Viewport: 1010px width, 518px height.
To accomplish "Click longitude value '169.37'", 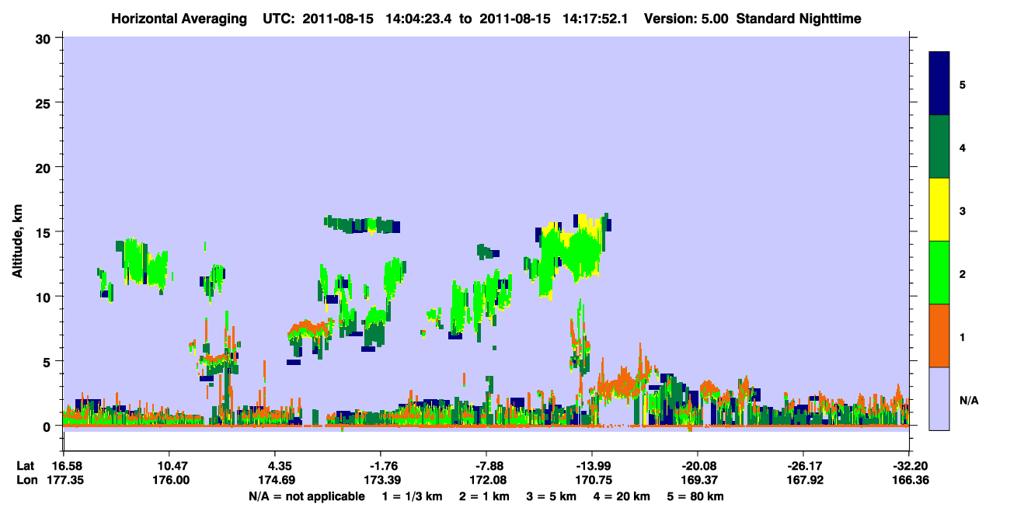I will [x=698, y=481].
